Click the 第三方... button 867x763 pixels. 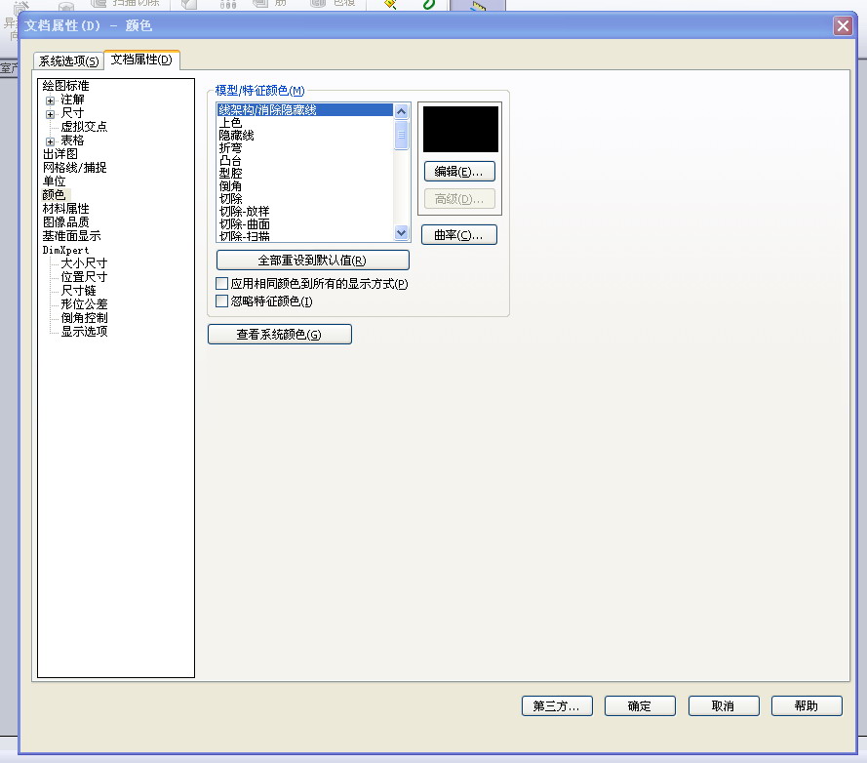pyautogui.click(x=558, y=706)
